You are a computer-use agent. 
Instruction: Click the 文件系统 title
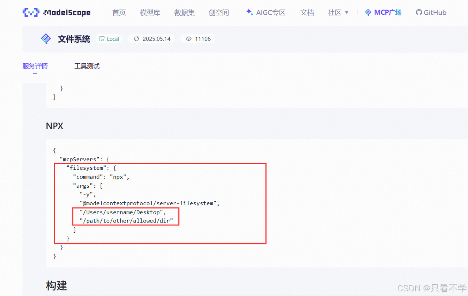click(74, 39)
